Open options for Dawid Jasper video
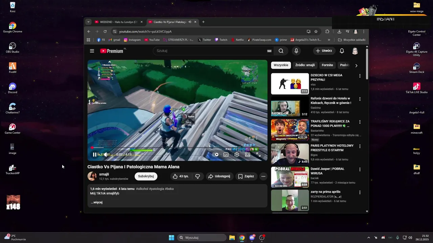433x243 pixels. pos(360,169)
